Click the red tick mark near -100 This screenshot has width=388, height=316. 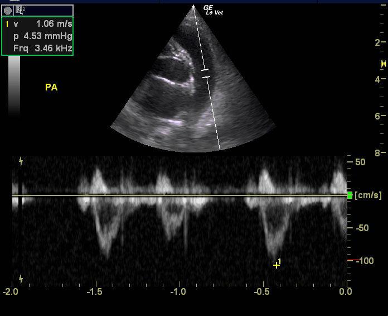click(353, 260)
